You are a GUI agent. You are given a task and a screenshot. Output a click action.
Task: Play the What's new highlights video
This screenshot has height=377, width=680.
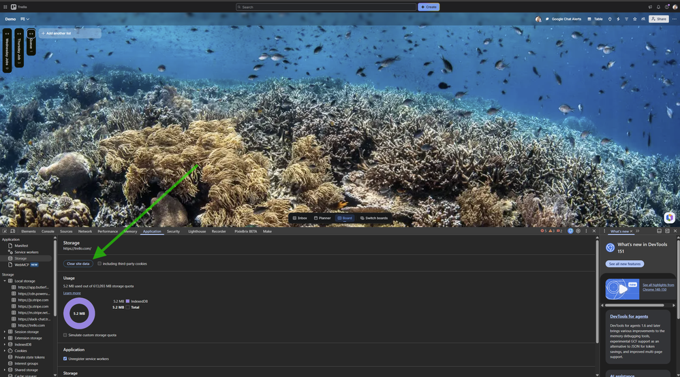tap(622, 289)
